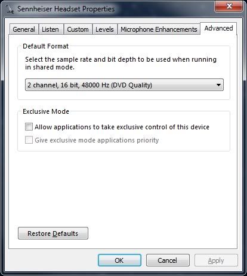Viewport: 247px width, 276px height.
Task: Open the sample rate and bit depth combo box
Action: (x=124, y=85)
